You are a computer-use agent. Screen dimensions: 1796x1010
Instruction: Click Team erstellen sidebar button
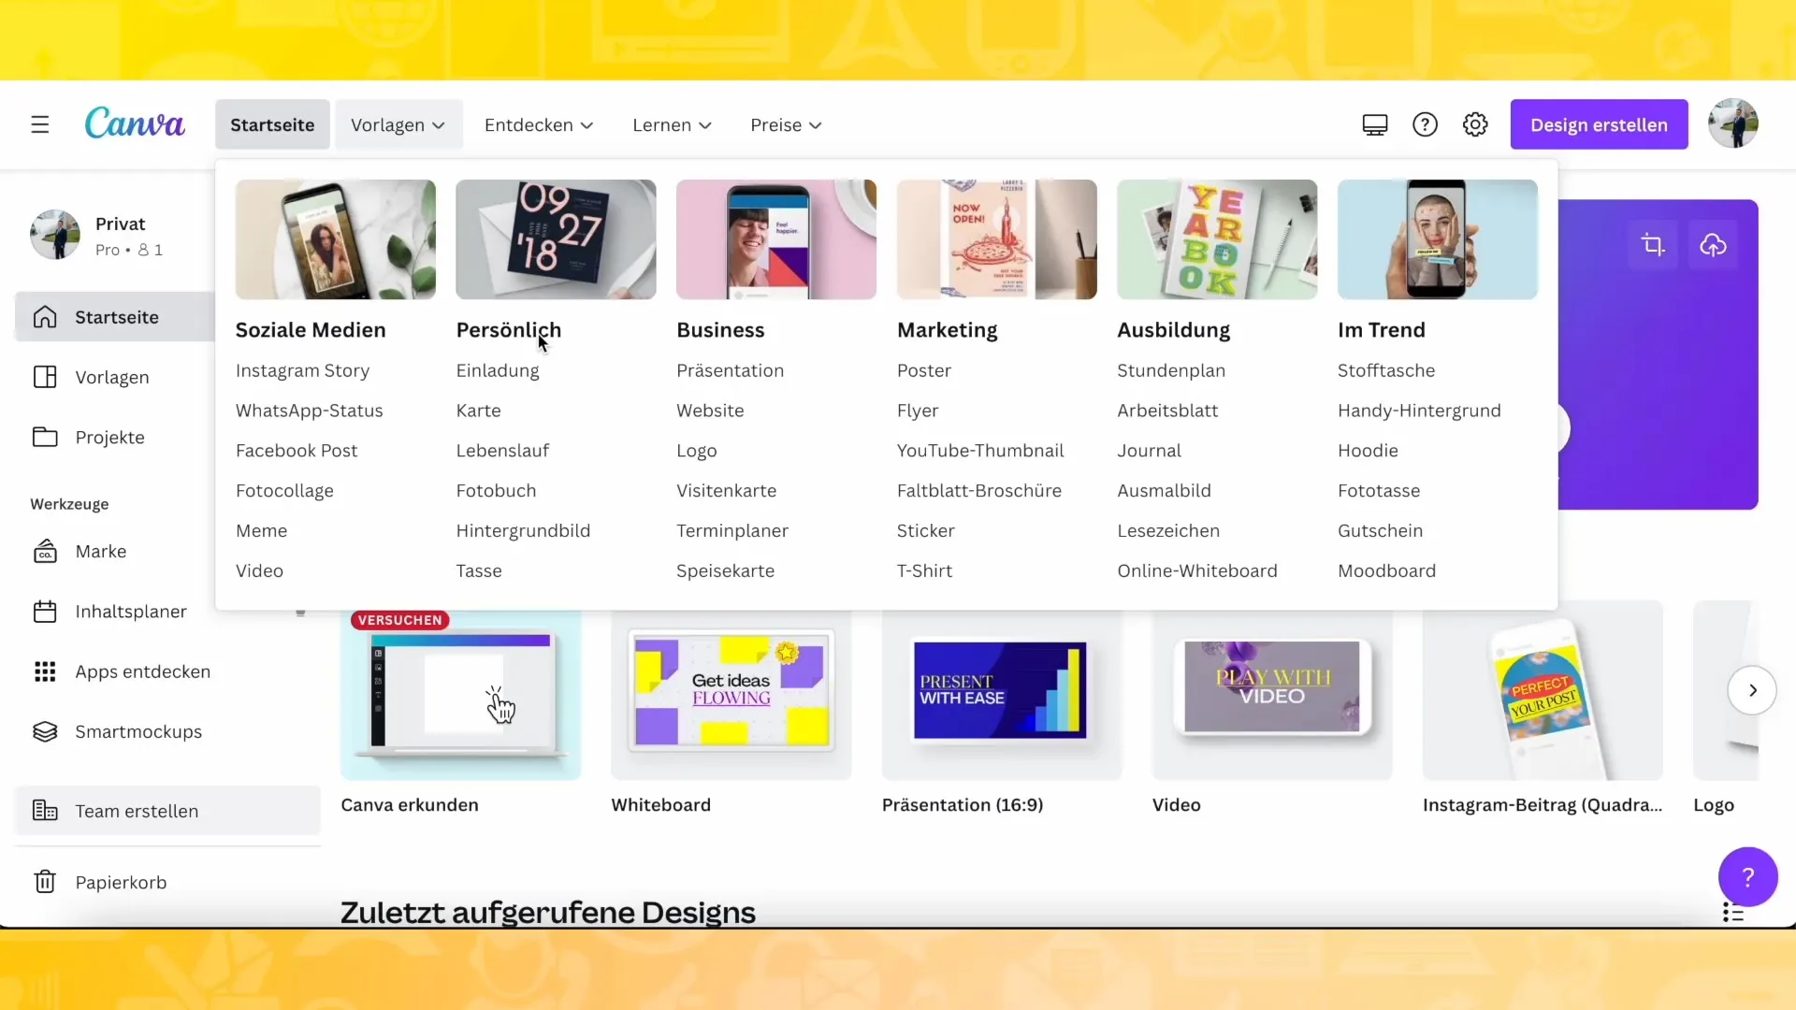tap(137, 810)
